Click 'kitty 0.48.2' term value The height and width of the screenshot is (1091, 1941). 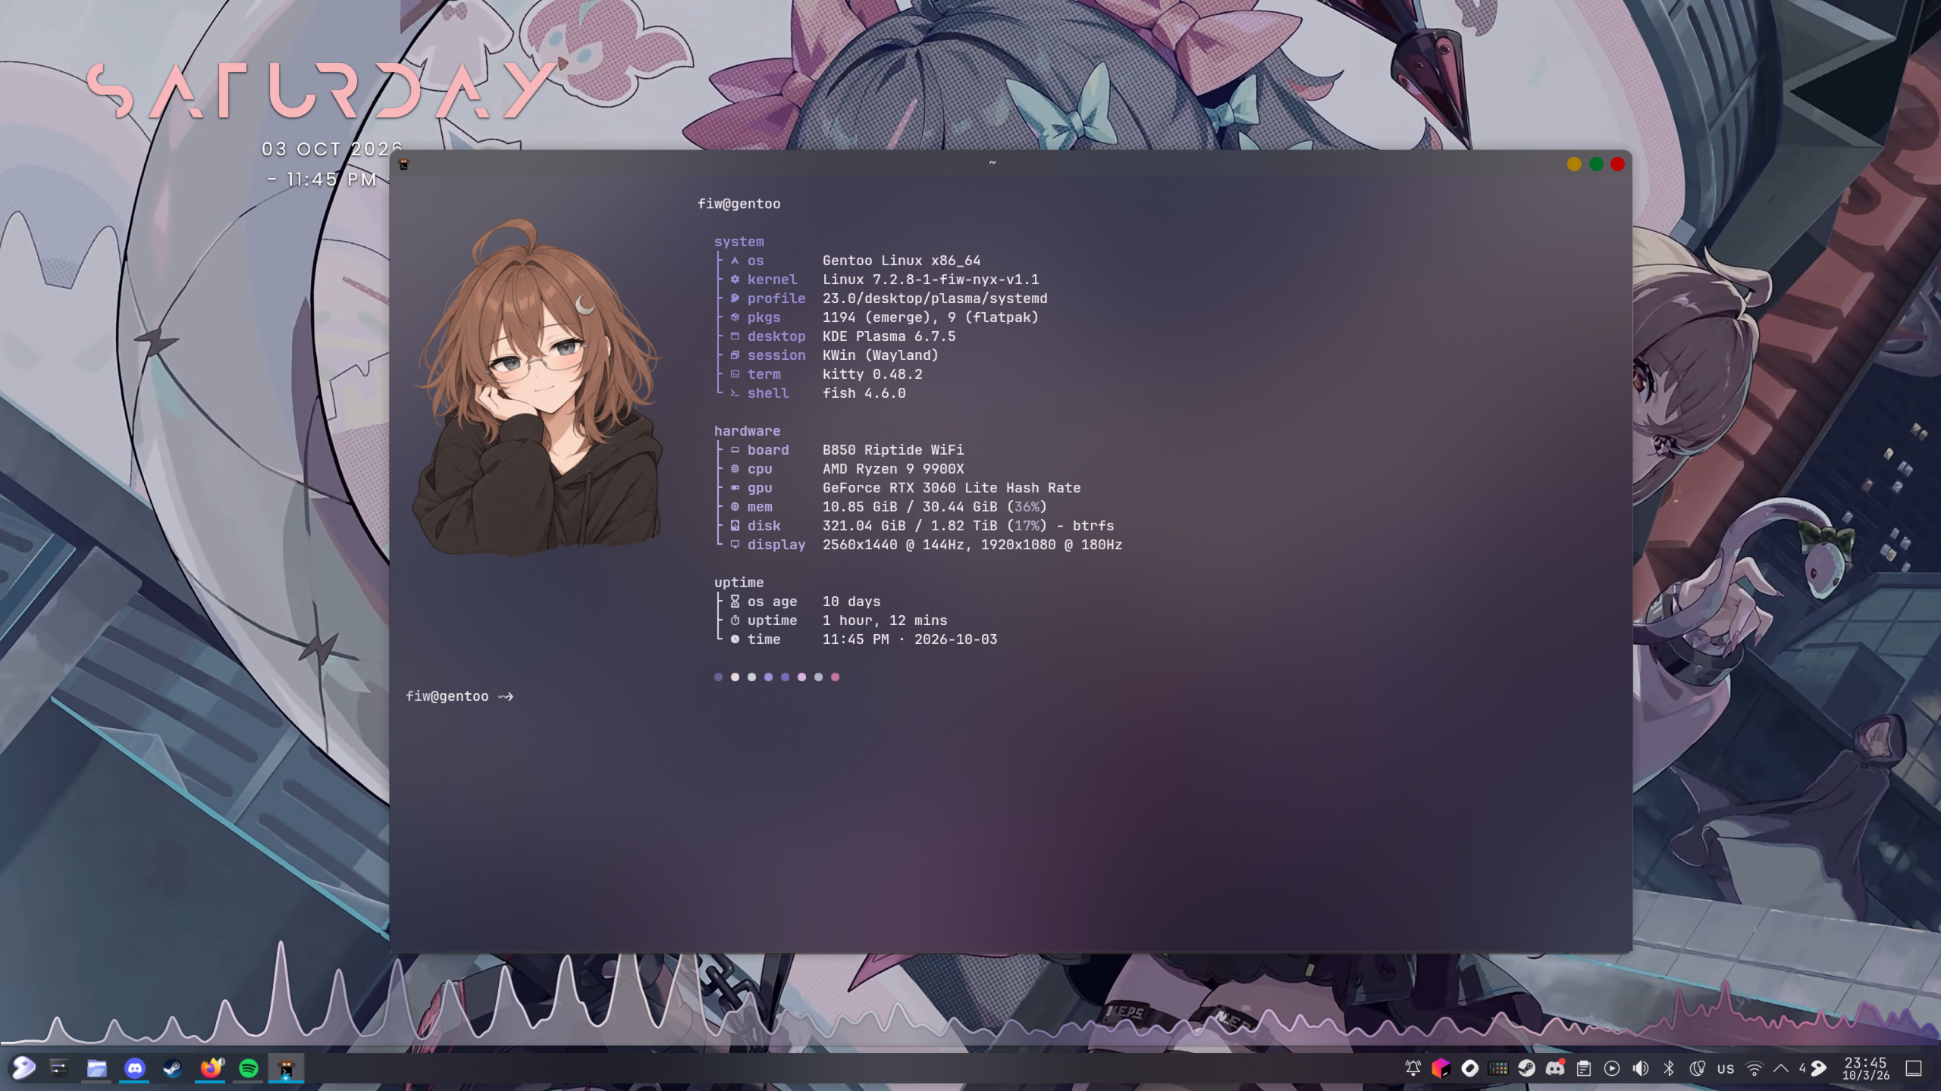(x=873, y=374)
